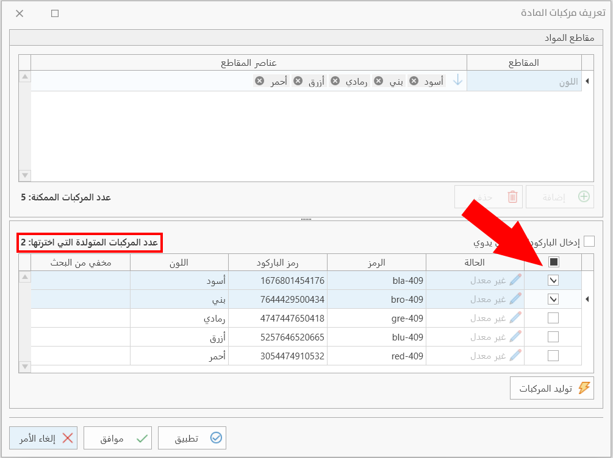Uncheck the bla-409 row checkbox
The width and height of the screenshot is (613, 458).
pyautogui.click(x=553, y=280)
